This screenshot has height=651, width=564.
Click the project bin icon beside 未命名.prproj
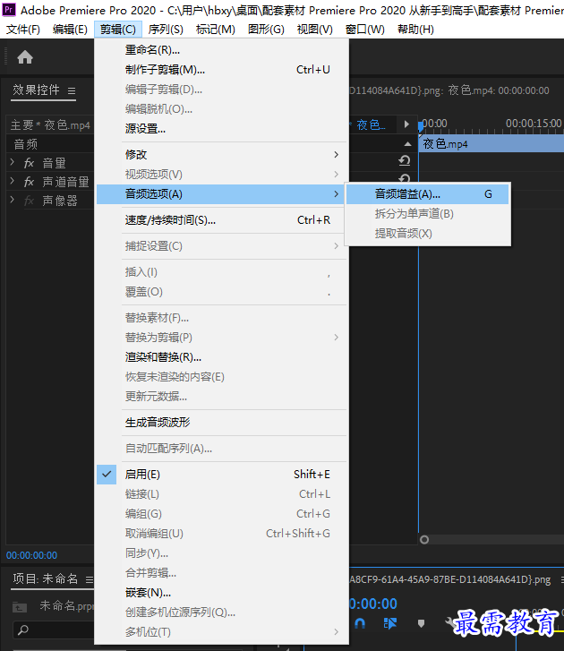[20, 607]
